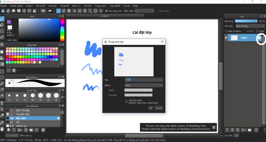Viewport: 266px width, 142px height.
Task: Select the Chuyển mẫu brush
Action: 33,114
